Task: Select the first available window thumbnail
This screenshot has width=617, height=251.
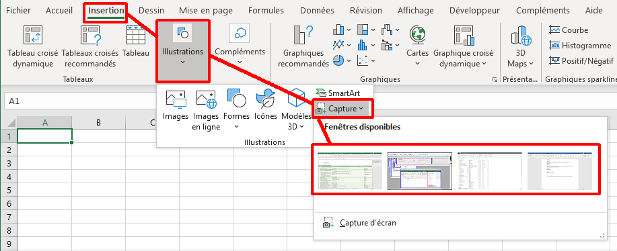Action: pos(350,171)
